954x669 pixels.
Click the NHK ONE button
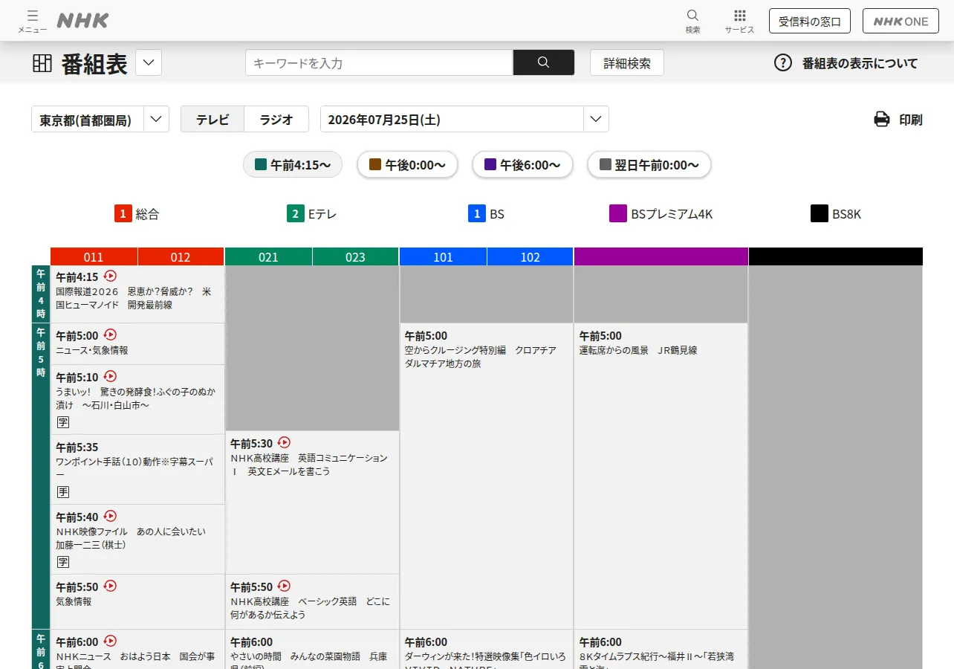click(x=901, y=21)
